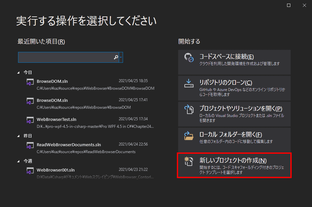This screenshot has height=207, width=312.
Task: Open the search box dropdown arrow
Action: pyautogui.click(x=121, y=57)
